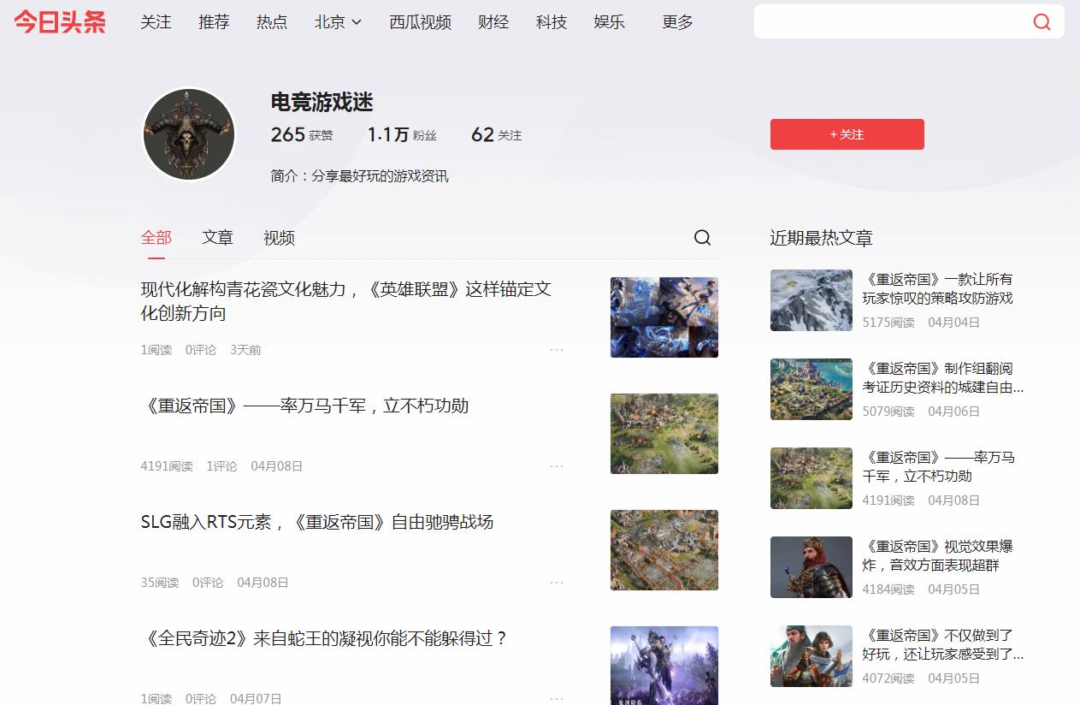Click thumbnail of 英雄联盟 青花瓷 article
This screenshot has width=1080, height=705.
pos(664,317)
